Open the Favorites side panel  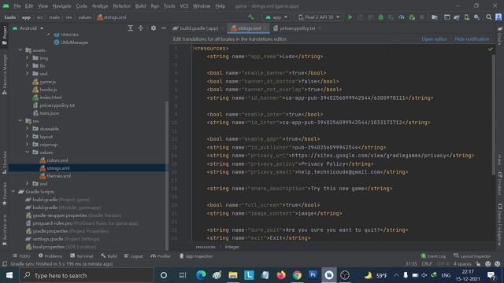click(4, 194)
